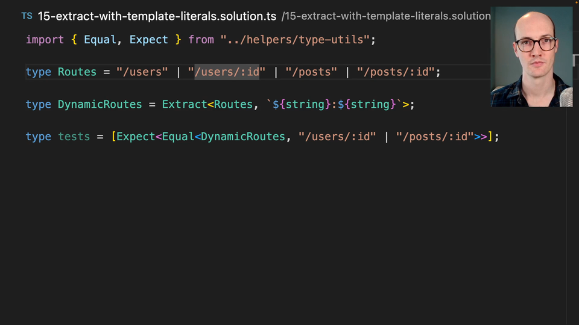Select the 15-extract-with-template-literals.solution.ts tab title
Image resolution: width=579 pixels, height=325 pixels.
[157, 16]
